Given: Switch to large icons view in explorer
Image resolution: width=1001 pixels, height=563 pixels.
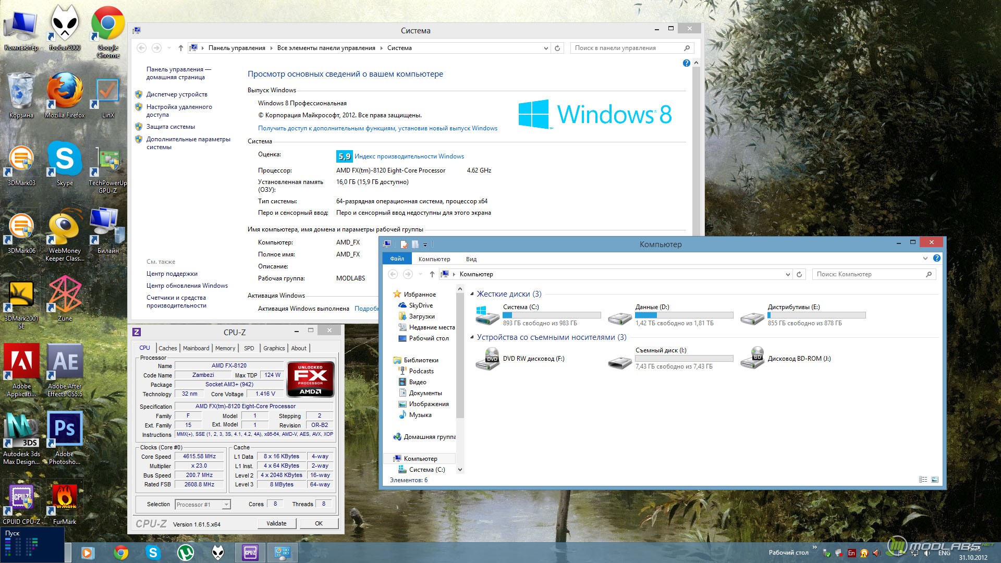Looking at the screenshot, I should 935,480.
